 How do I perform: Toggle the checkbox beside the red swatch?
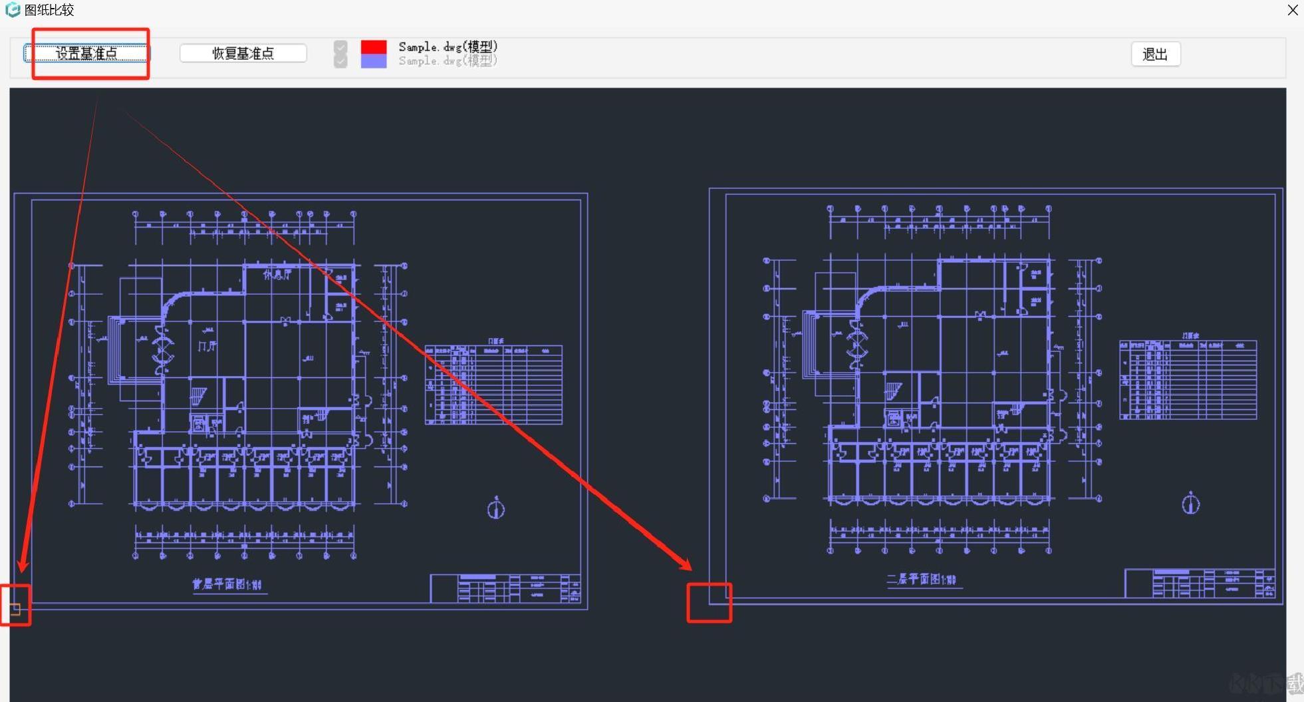(x=340, y=47)
